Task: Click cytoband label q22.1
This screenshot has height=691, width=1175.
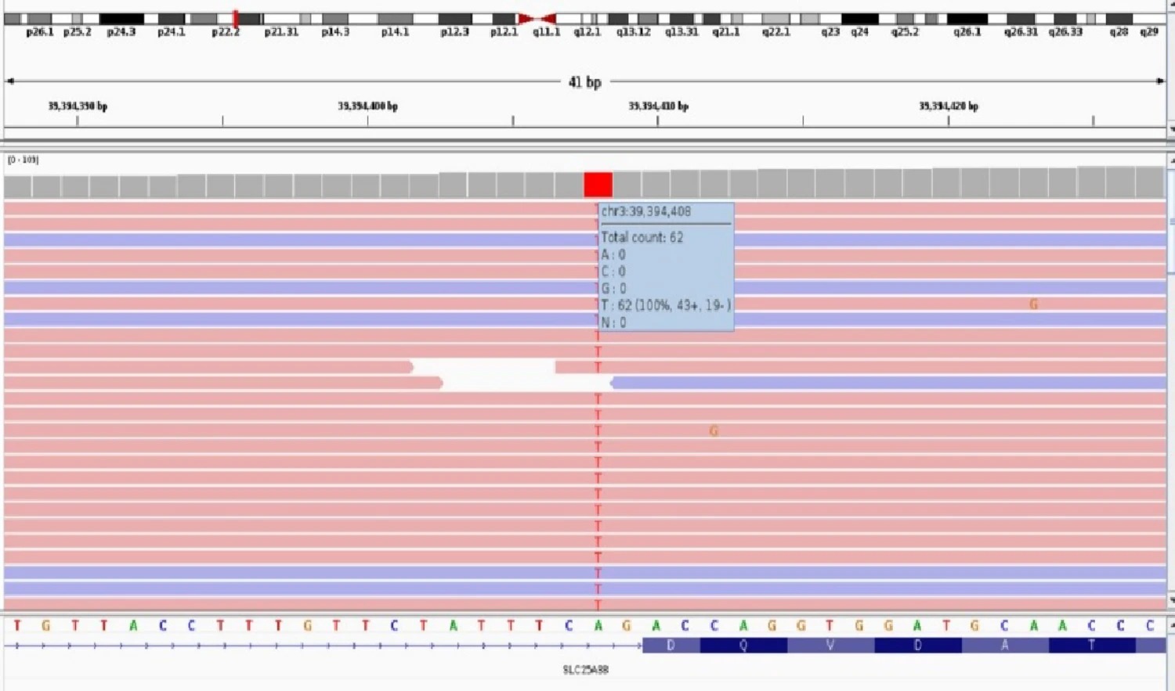Action: 775,32
